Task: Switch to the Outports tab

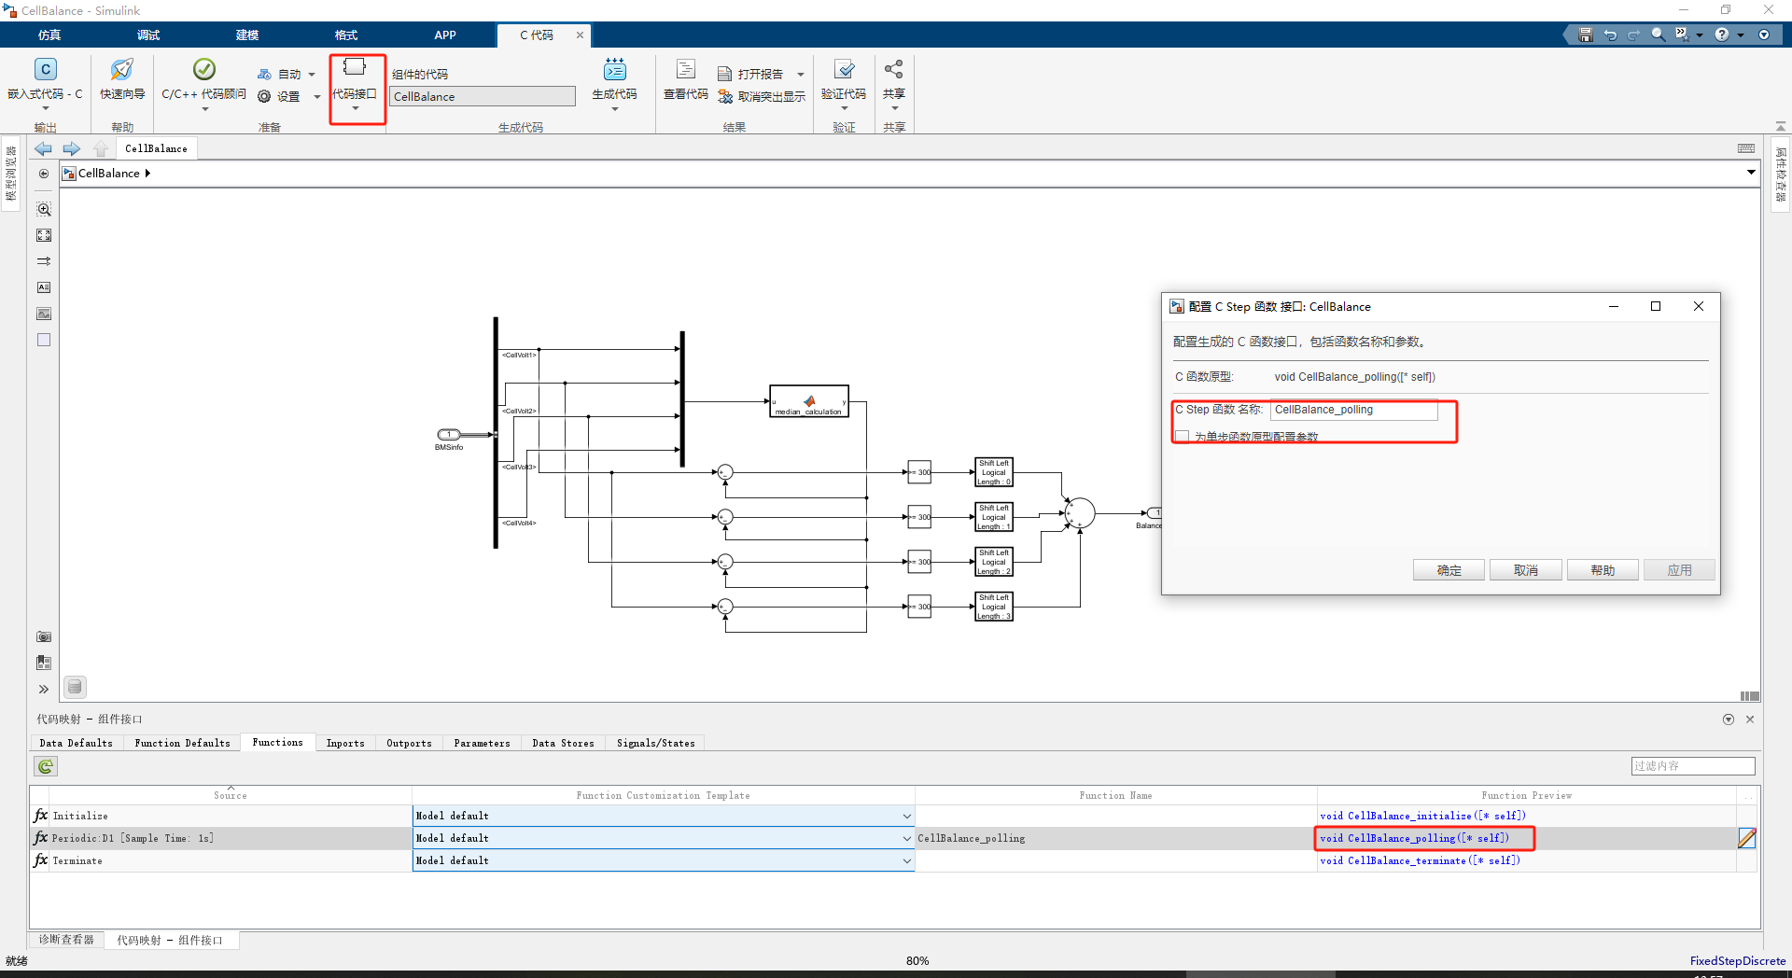Action: point(409,743)
